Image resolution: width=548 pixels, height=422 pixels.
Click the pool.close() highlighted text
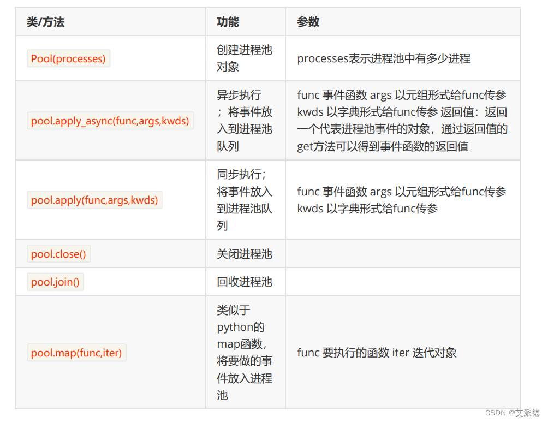coord(58,253)
